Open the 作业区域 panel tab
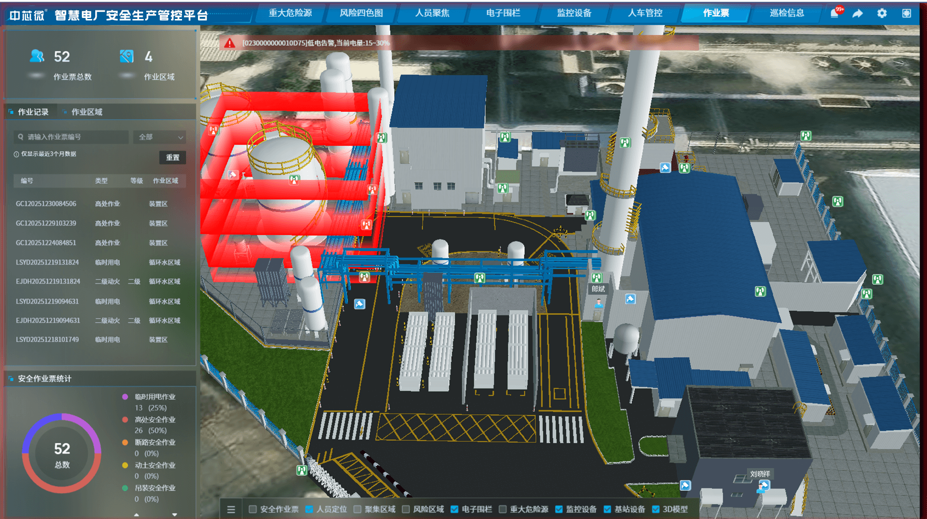 (x=86, y=112)
